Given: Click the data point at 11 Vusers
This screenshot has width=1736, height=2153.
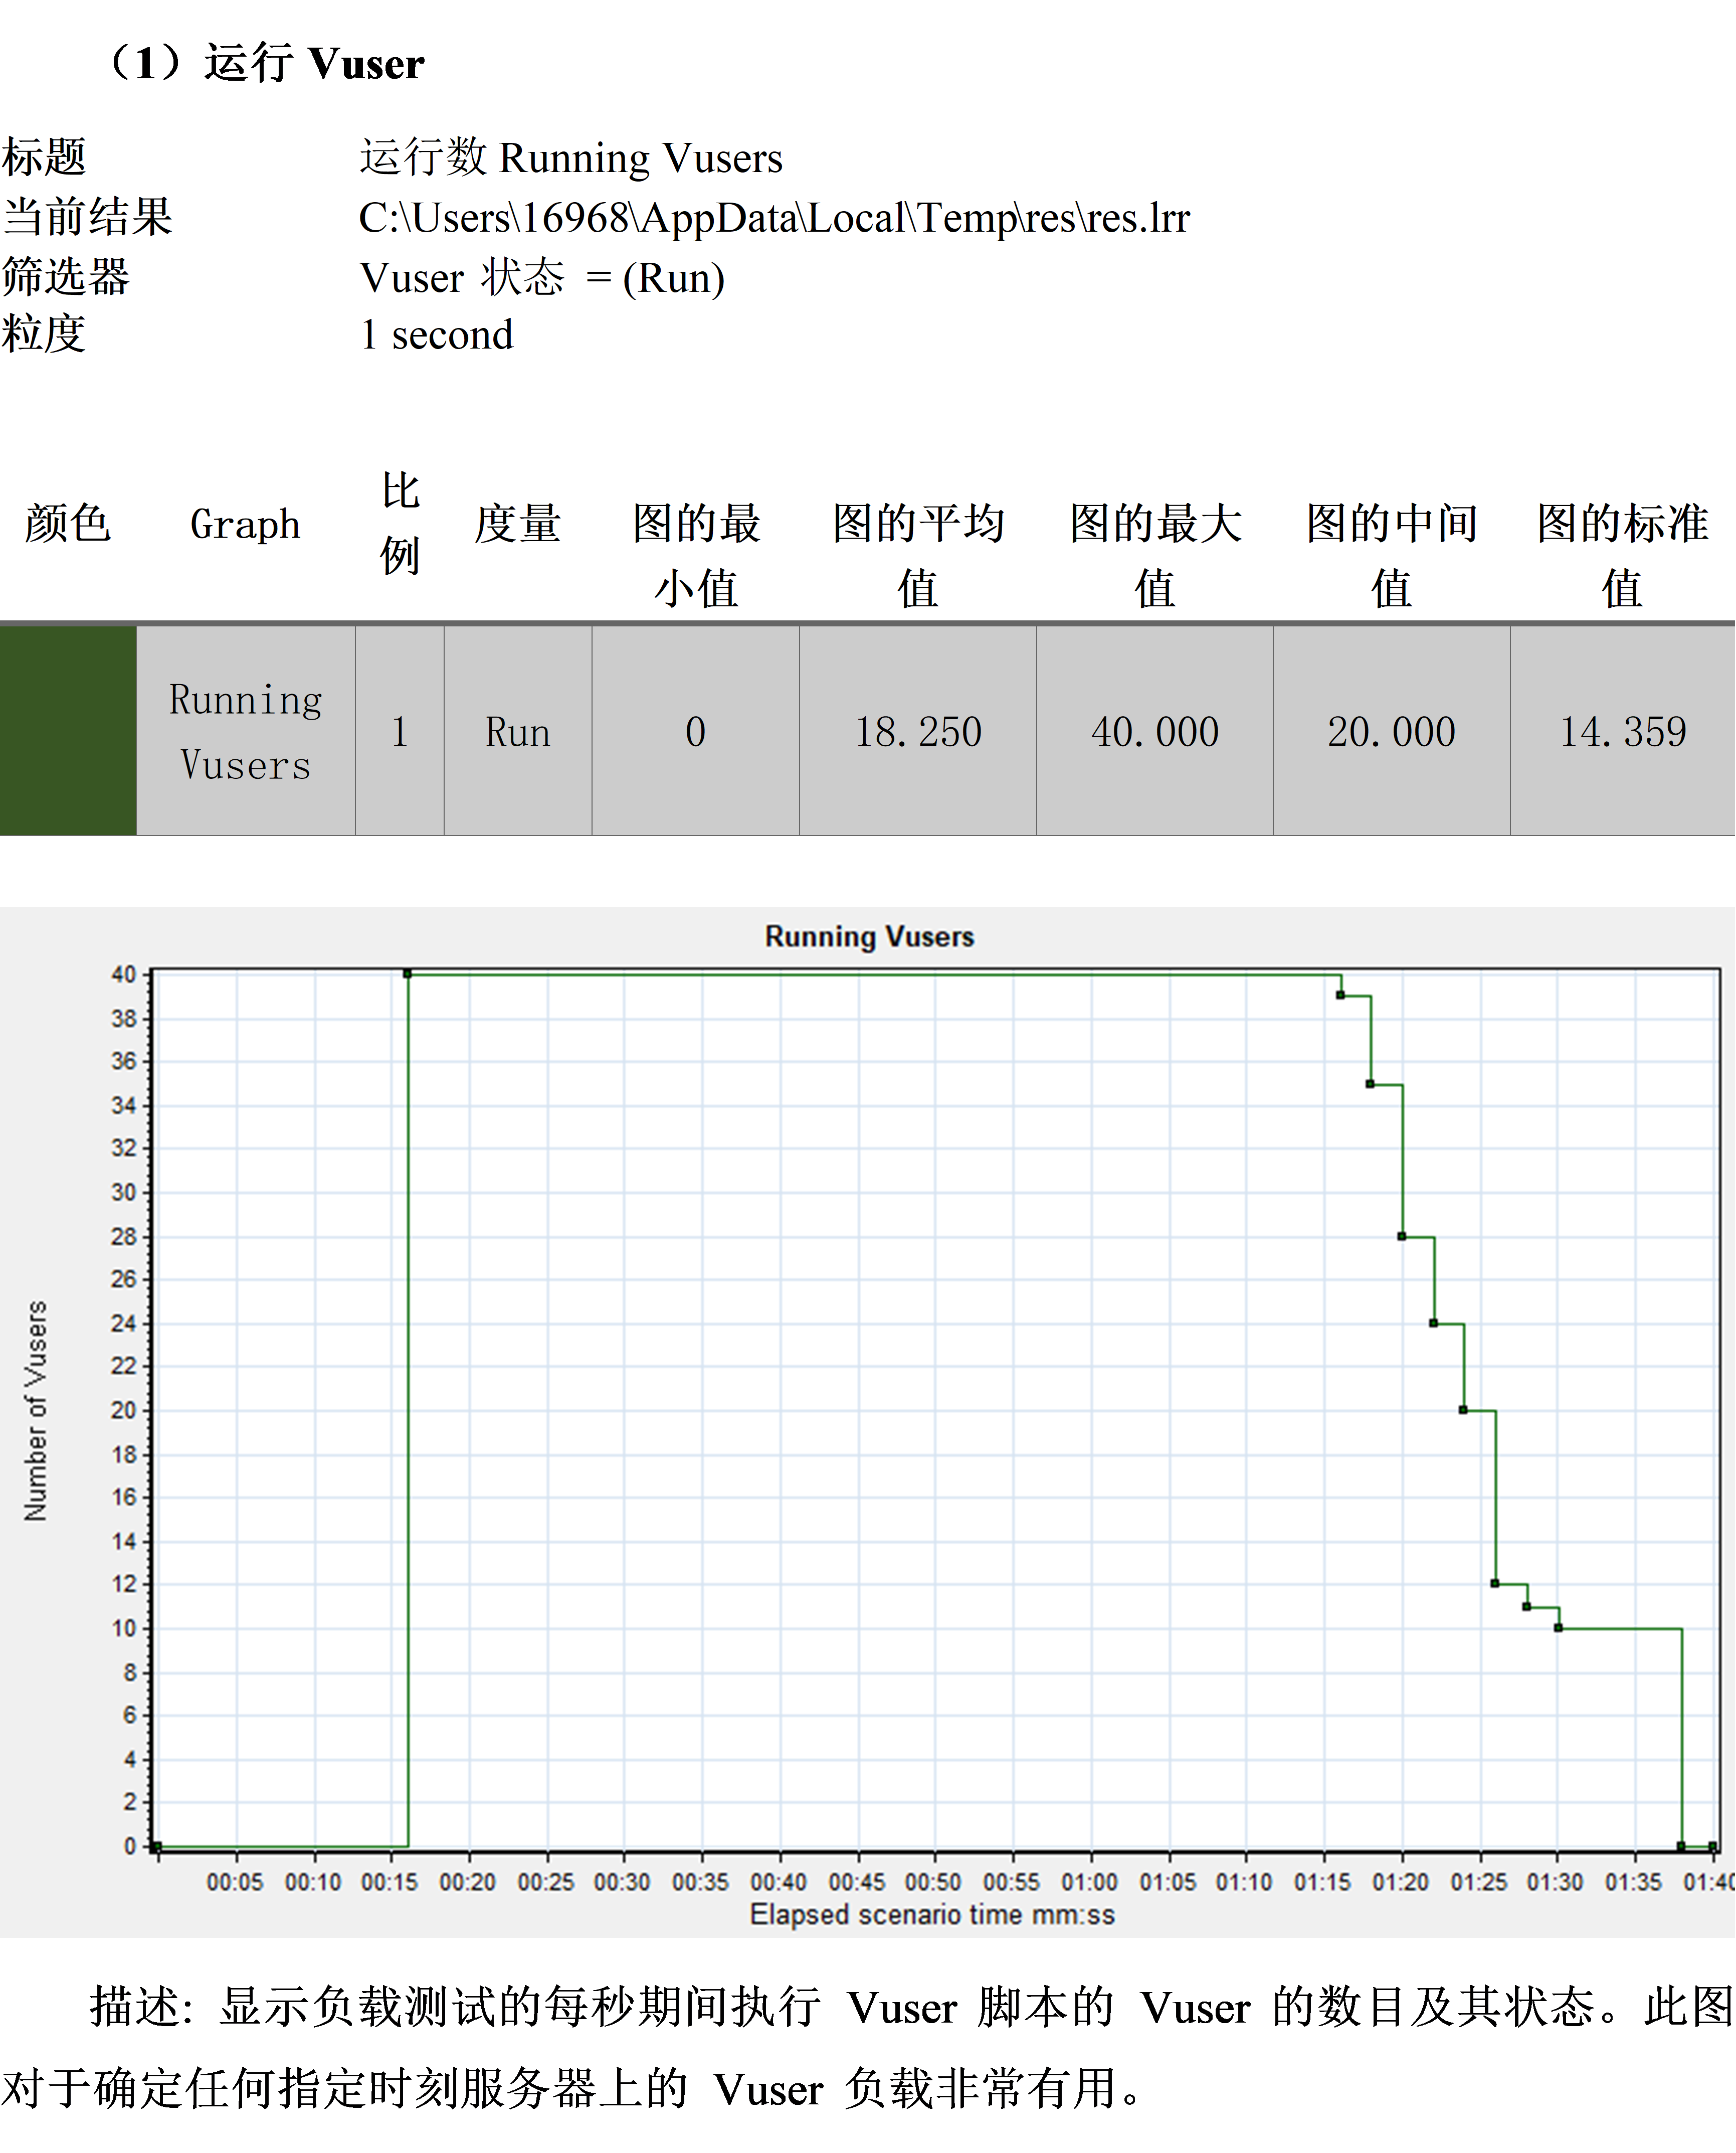Looking at the screenshot, I should point(1526,1607).
